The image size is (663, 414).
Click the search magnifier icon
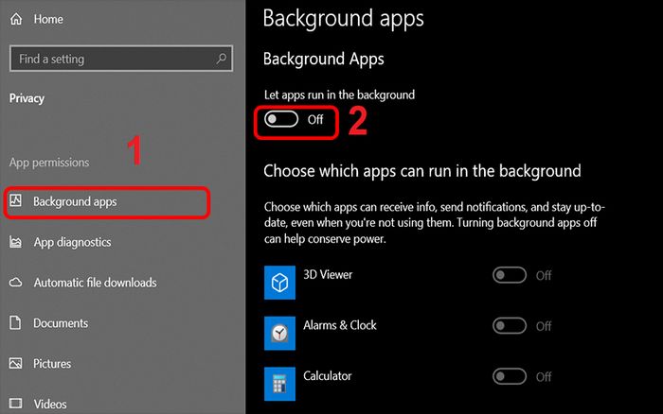click(221, 59)
